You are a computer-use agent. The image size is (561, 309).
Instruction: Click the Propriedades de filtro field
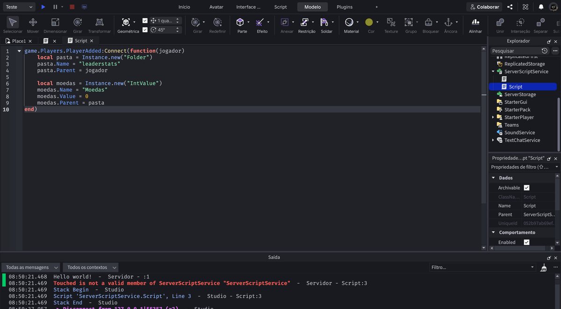point(524,167)
